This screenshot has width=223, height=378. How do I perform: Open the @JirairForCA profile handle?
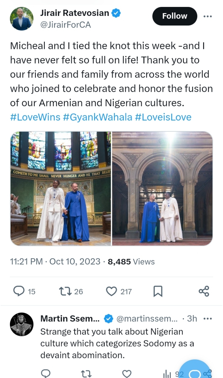[65, 24]
